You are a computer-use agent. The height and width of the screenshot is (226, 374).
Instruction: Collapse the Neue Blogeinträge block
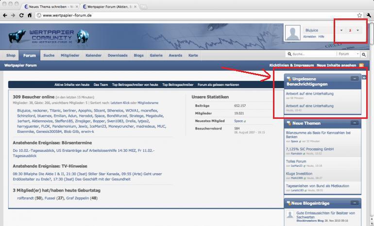[355, 203]
